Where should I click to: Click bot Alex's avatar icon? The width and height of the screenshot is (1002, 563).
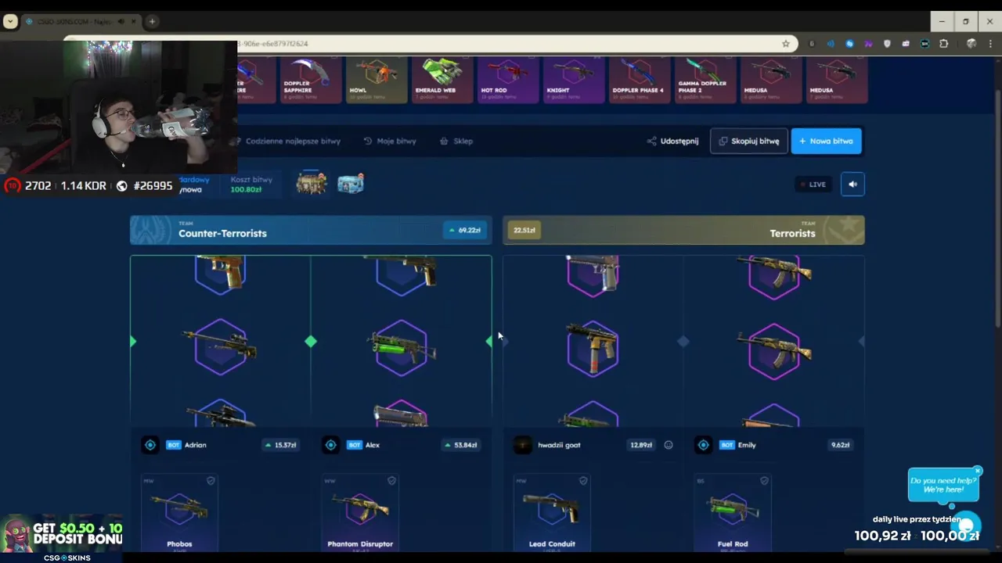[x=331, y=445]
